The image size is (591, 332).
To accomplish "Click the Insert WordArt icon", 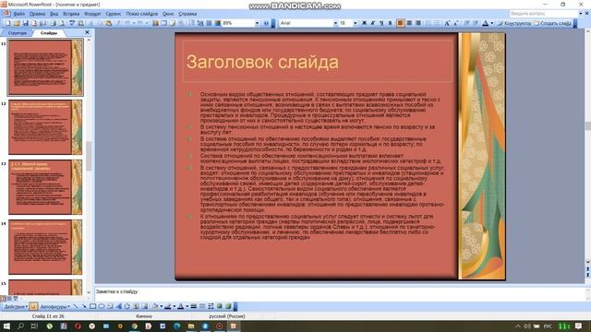I will [x=119, y=306].
